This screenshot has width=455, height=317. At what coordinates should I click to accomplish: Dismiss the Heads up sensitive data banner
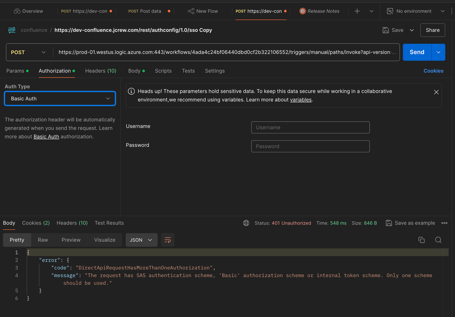[x=436, y=92]
